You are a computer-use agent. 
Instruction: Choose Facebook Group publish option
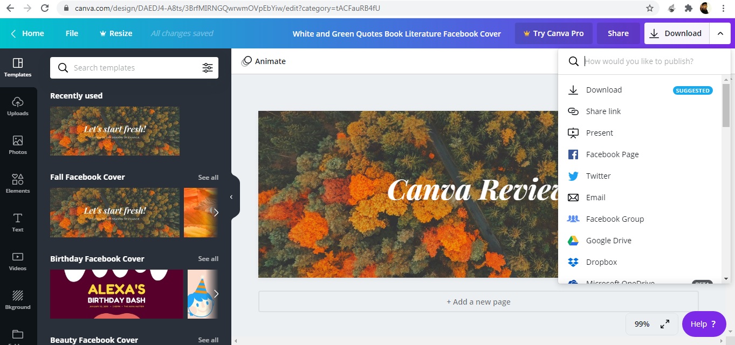coord(640,219)
